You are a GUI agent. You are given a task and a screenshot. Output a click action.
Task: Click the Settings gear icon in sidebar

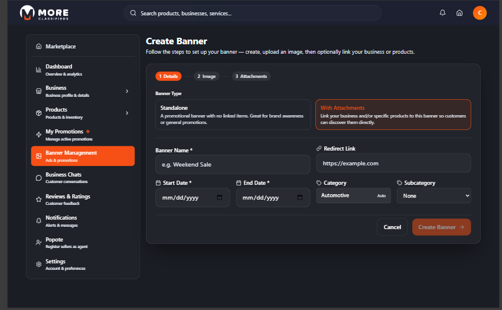point(38,264)
